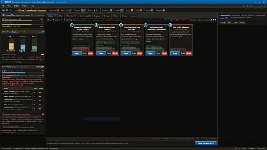Switch to the Treasury tab
Screen dimensions: 267x150
click(97, 16)
